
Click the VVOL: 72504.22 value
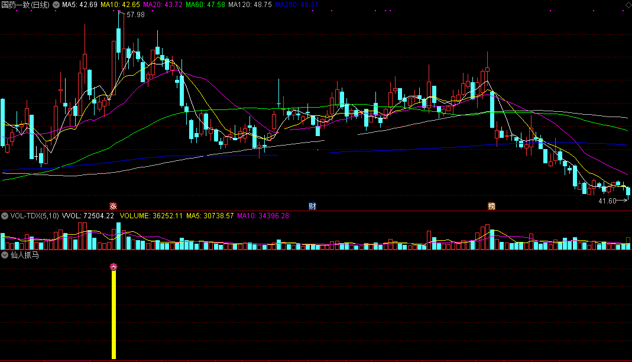[x=88, y=216]
